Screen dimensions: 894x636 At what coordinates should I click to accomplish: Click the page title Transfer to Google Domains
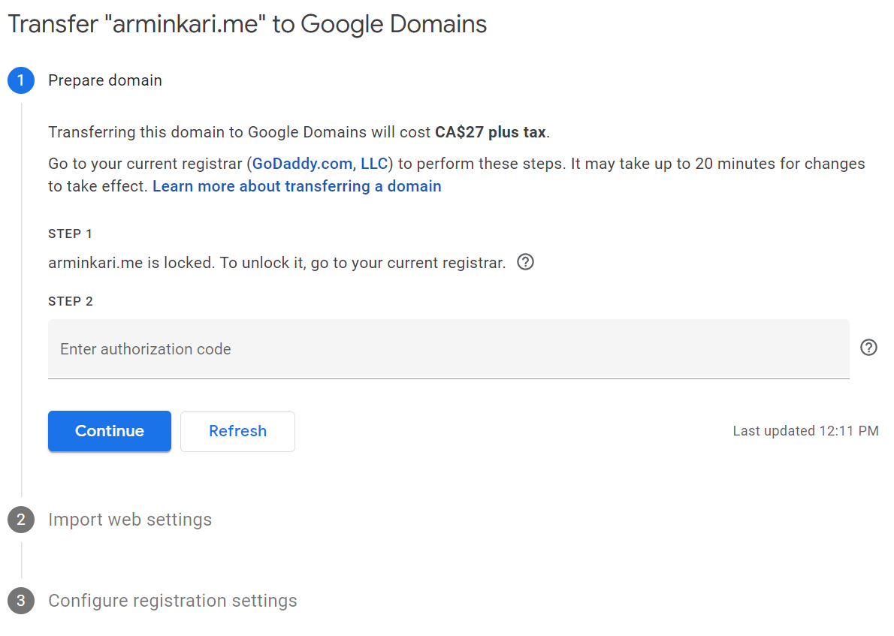(x=247, y=24)
